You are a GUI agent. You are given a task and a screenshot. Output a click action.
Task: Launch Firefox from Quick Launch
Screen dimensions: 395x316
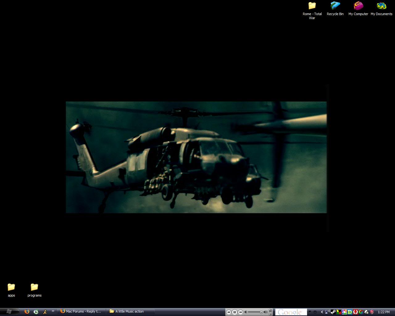click(27, 312)
